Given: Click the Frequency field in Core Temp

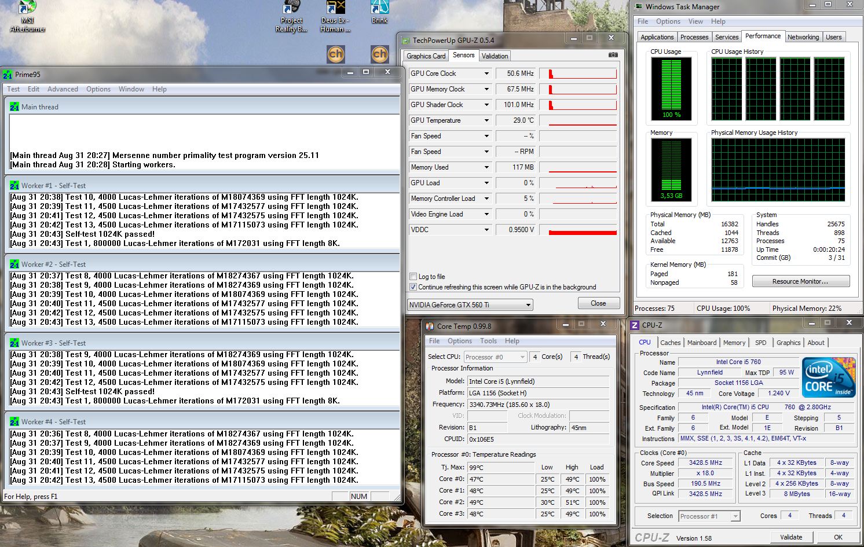Looking at the screenshot, I should (x=538, y=405).
